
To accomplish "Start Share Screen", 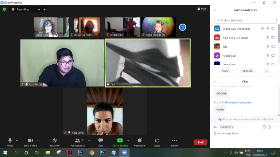I will coord(120,142).
